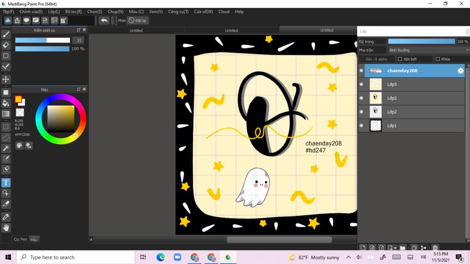Create a new layer with the blank page icon
Image resolution: width=470 pixels, height=264 pixels.
click(x=363, y=248)
